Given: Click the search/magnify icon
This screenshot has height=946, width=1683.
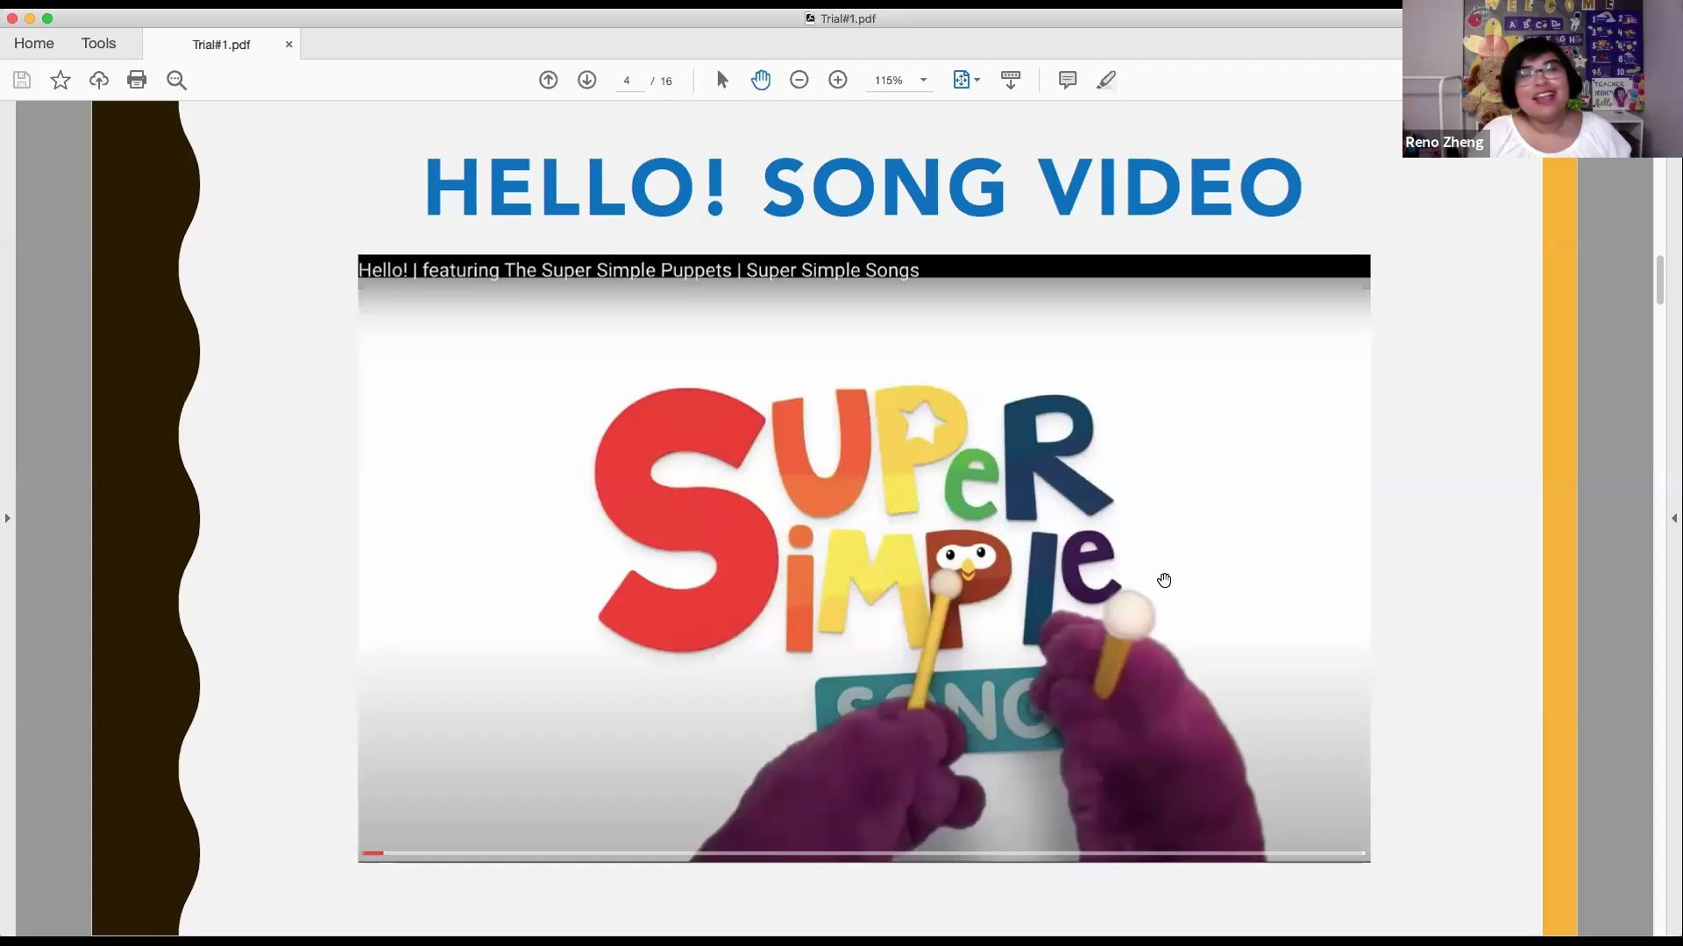Looking at the screenshot, I should tap(175, 79).
